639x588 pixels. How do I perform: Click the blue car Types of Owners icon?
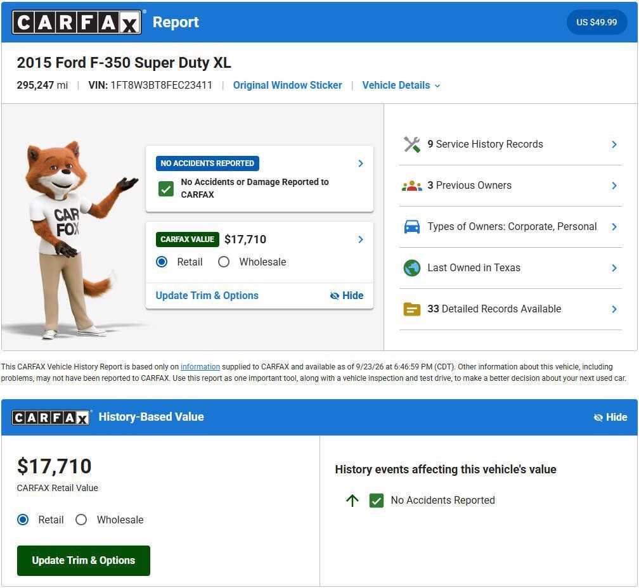coord(411,227)
